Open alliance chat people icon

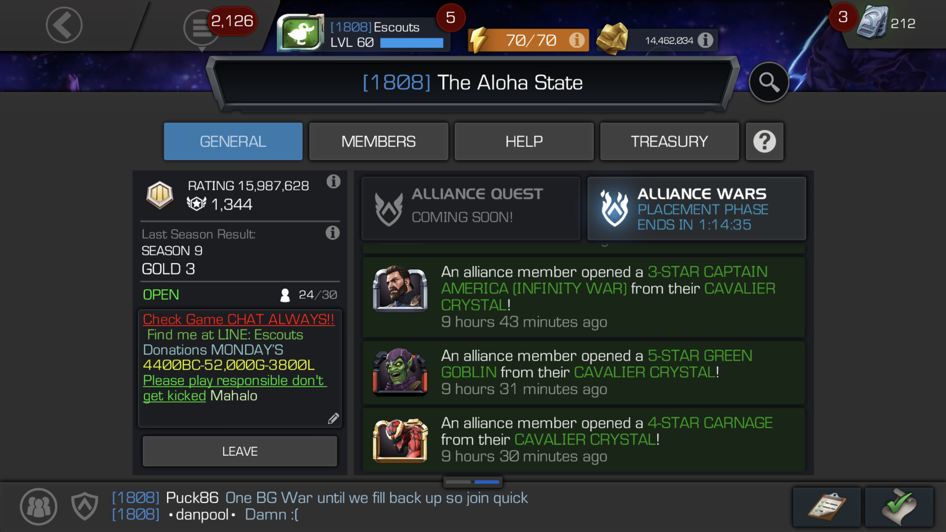(x=39, y=507)
